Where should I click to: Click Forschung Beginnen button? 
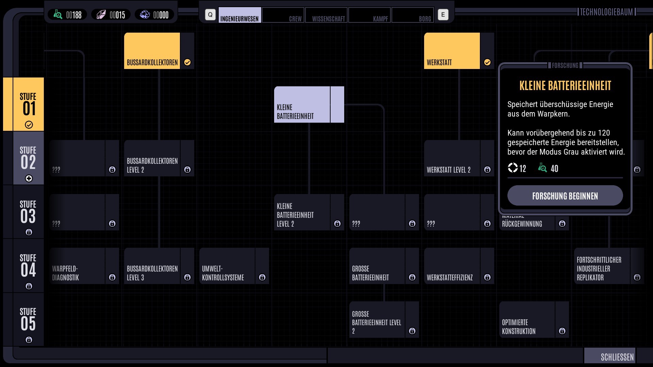565,195
